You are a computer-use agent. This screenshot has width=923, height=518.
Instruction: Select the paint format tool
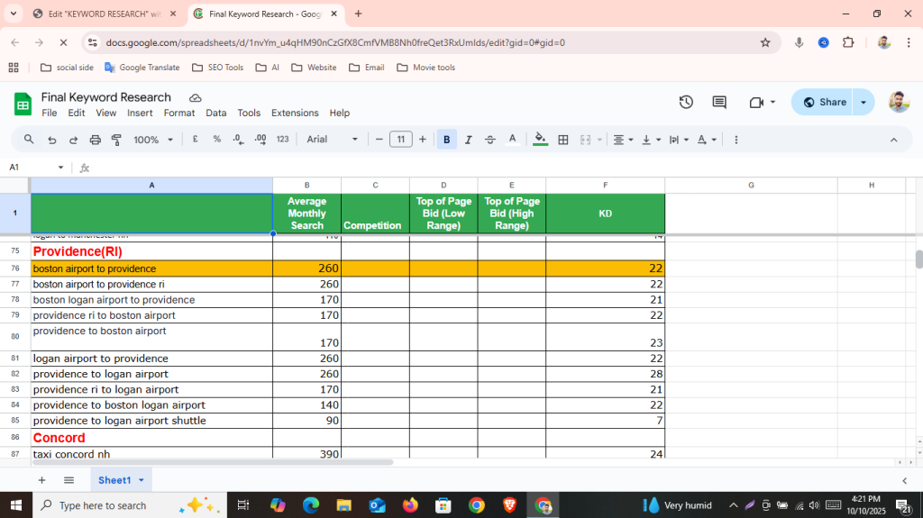(116, 140)
